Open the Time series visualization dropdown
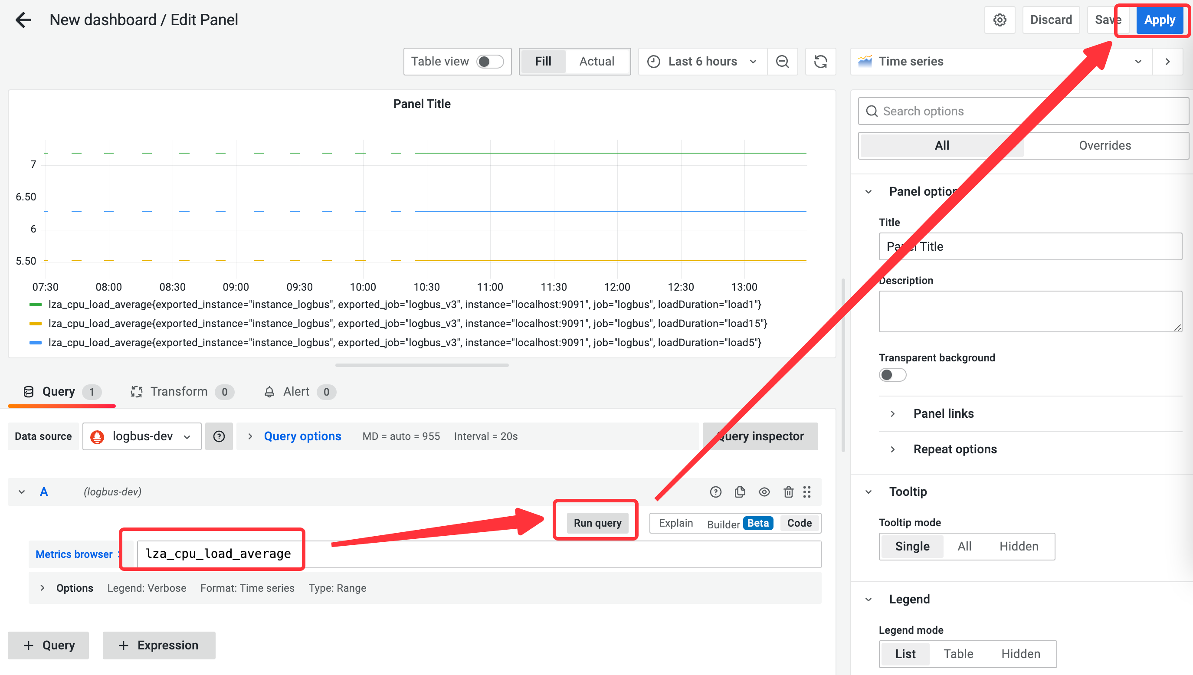 (x=1001, y=62)
